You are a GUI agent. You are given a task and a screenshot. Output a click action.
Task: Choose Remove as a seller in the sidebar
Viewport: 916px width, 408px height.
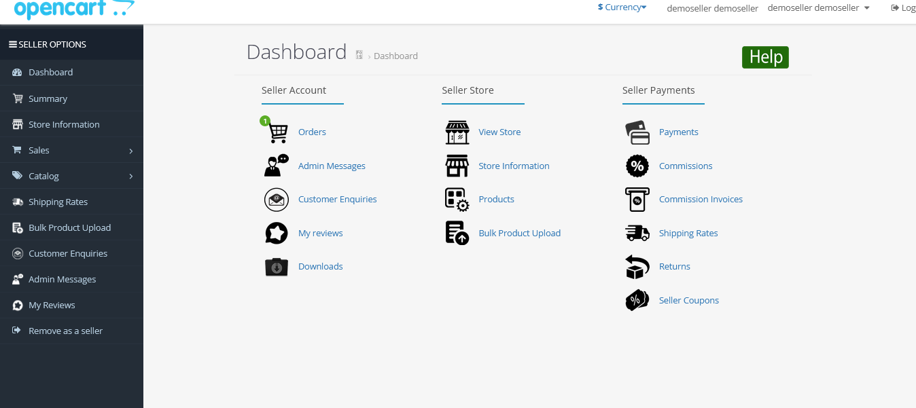[x=65, y=331]
